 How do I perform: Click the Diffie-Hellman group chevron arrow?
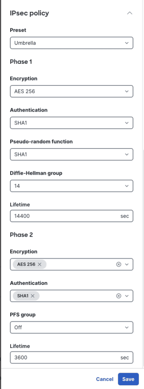[x=127, y=186]
